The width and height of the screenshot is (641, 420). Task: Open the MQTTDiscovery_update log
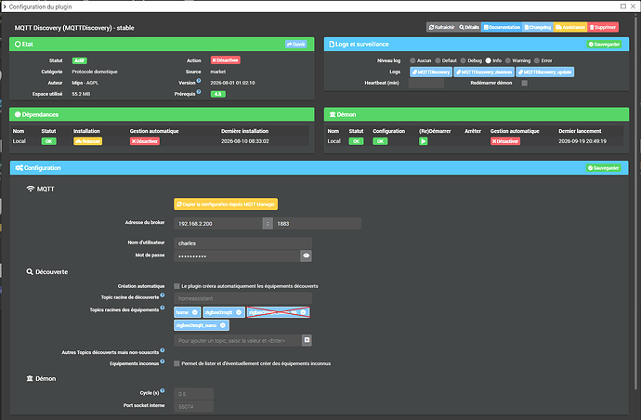tap(545, 72)
